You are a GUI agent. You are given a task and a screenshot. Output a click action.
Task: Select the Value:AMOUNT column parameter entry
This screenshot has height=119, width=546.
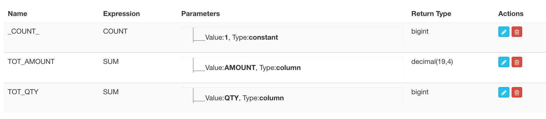[253, 68]
